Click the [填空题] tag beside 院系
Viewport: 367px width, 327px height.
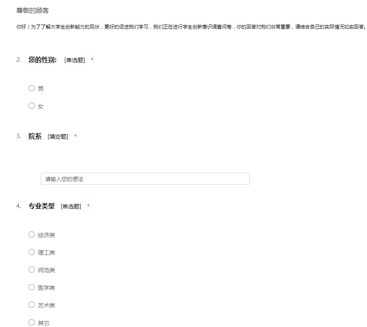58,137
